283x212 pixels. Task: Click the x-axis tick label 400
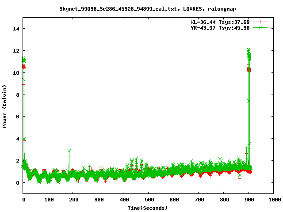coord(124,200)
